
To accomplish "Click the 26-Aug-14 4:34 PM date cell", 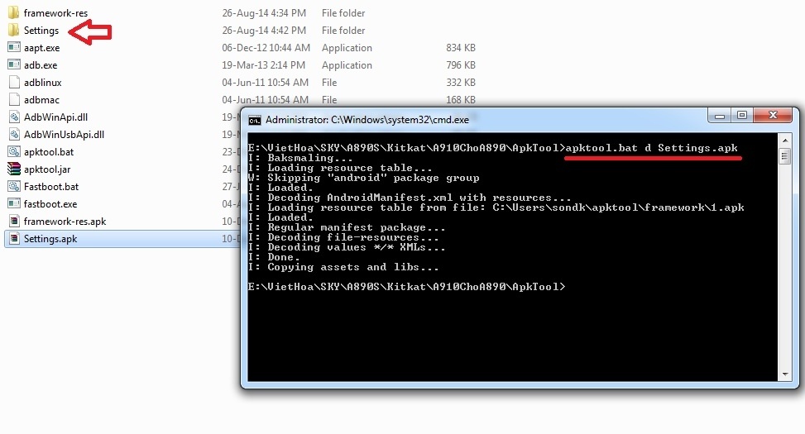I will pyautogui.click(x=264, y=13).
